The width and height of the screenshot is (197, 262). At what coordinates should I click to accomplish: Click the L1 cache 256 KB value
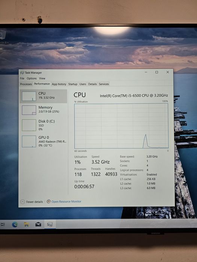click(151, 179)
